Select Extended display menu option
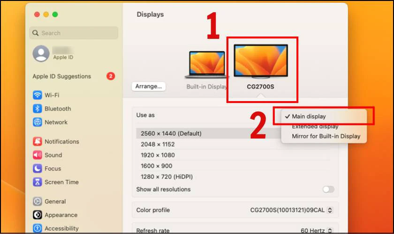This screenshot has width=394, height=234. [x=315, y=126]
